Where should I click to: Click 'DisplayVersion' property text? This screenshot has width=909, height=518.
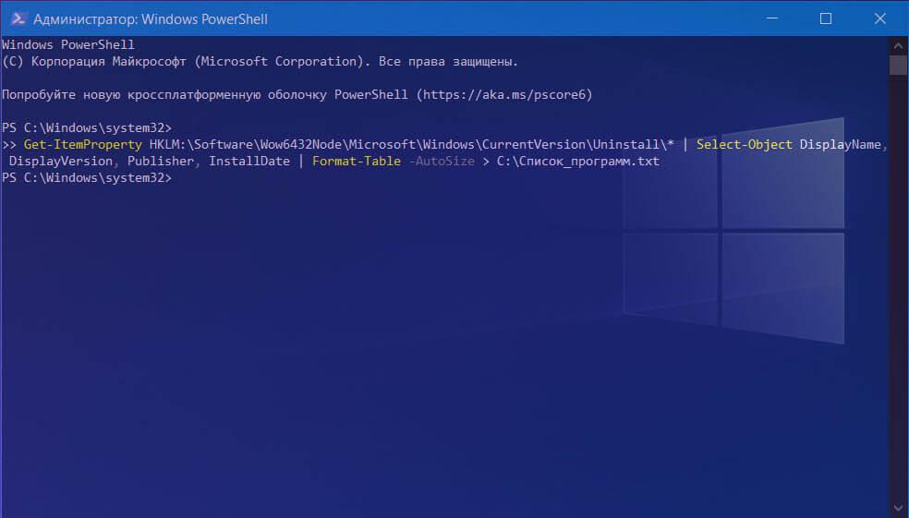(x=61, y=161)
